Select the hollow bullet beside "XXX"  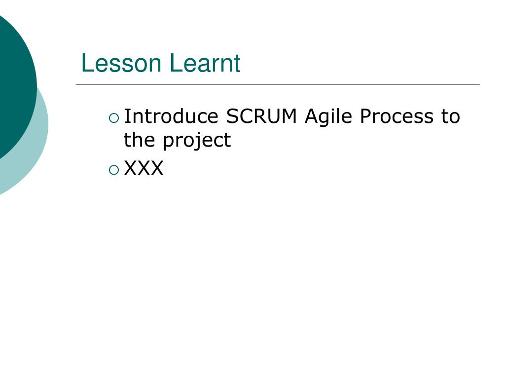[114, 170]
